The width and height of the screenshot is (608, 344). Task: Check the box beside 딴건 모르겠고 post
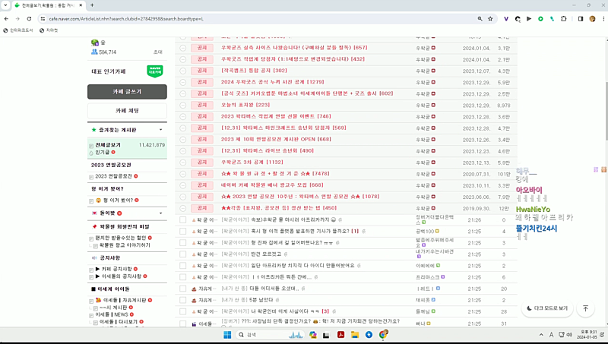tap(182, 254)
